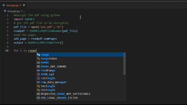Choose 'REG_LEGAL_CHANGE_FILTER' suggestion

[80, 98]
